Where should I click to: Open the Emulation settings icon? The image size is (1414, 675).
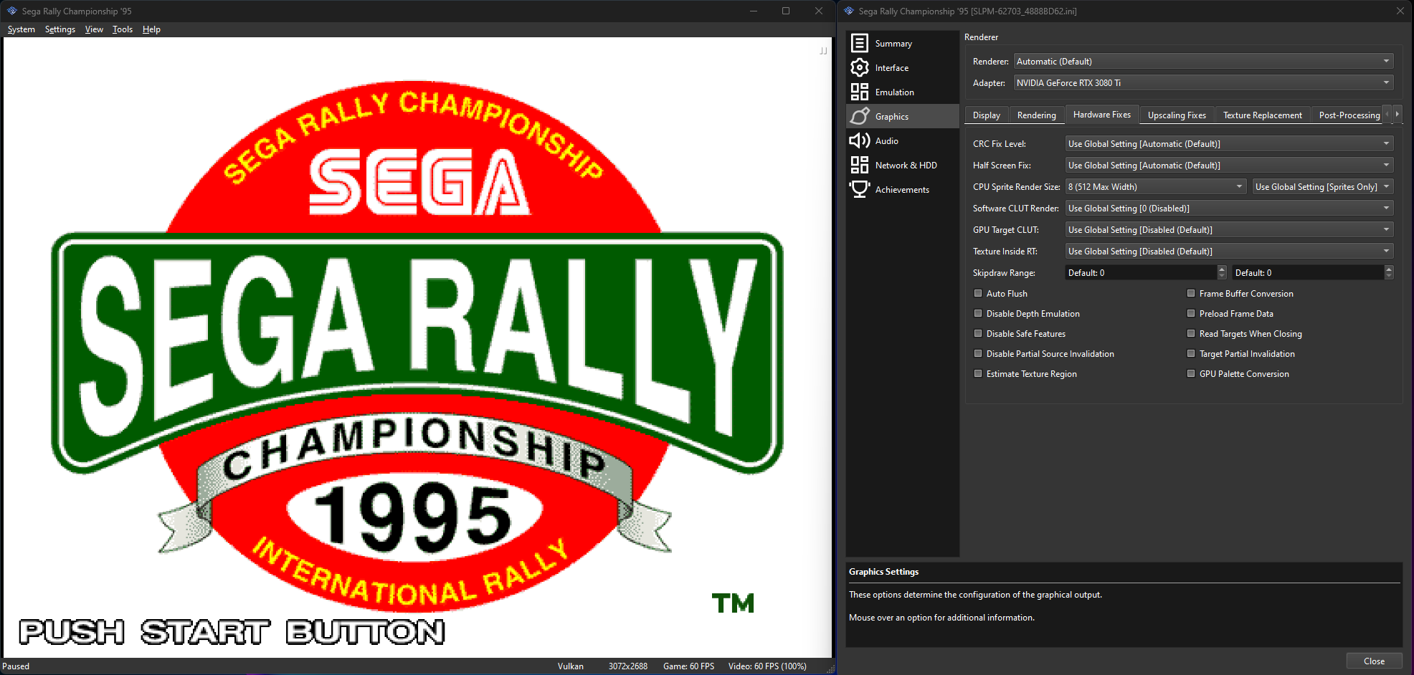[x=859, y=92]
